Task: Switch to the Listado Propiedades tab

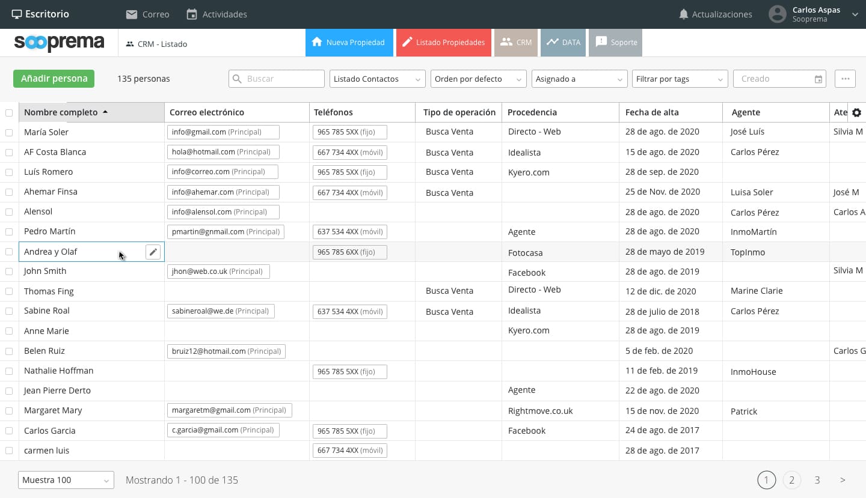Action: pyautogui.click(x=444, y=43)
